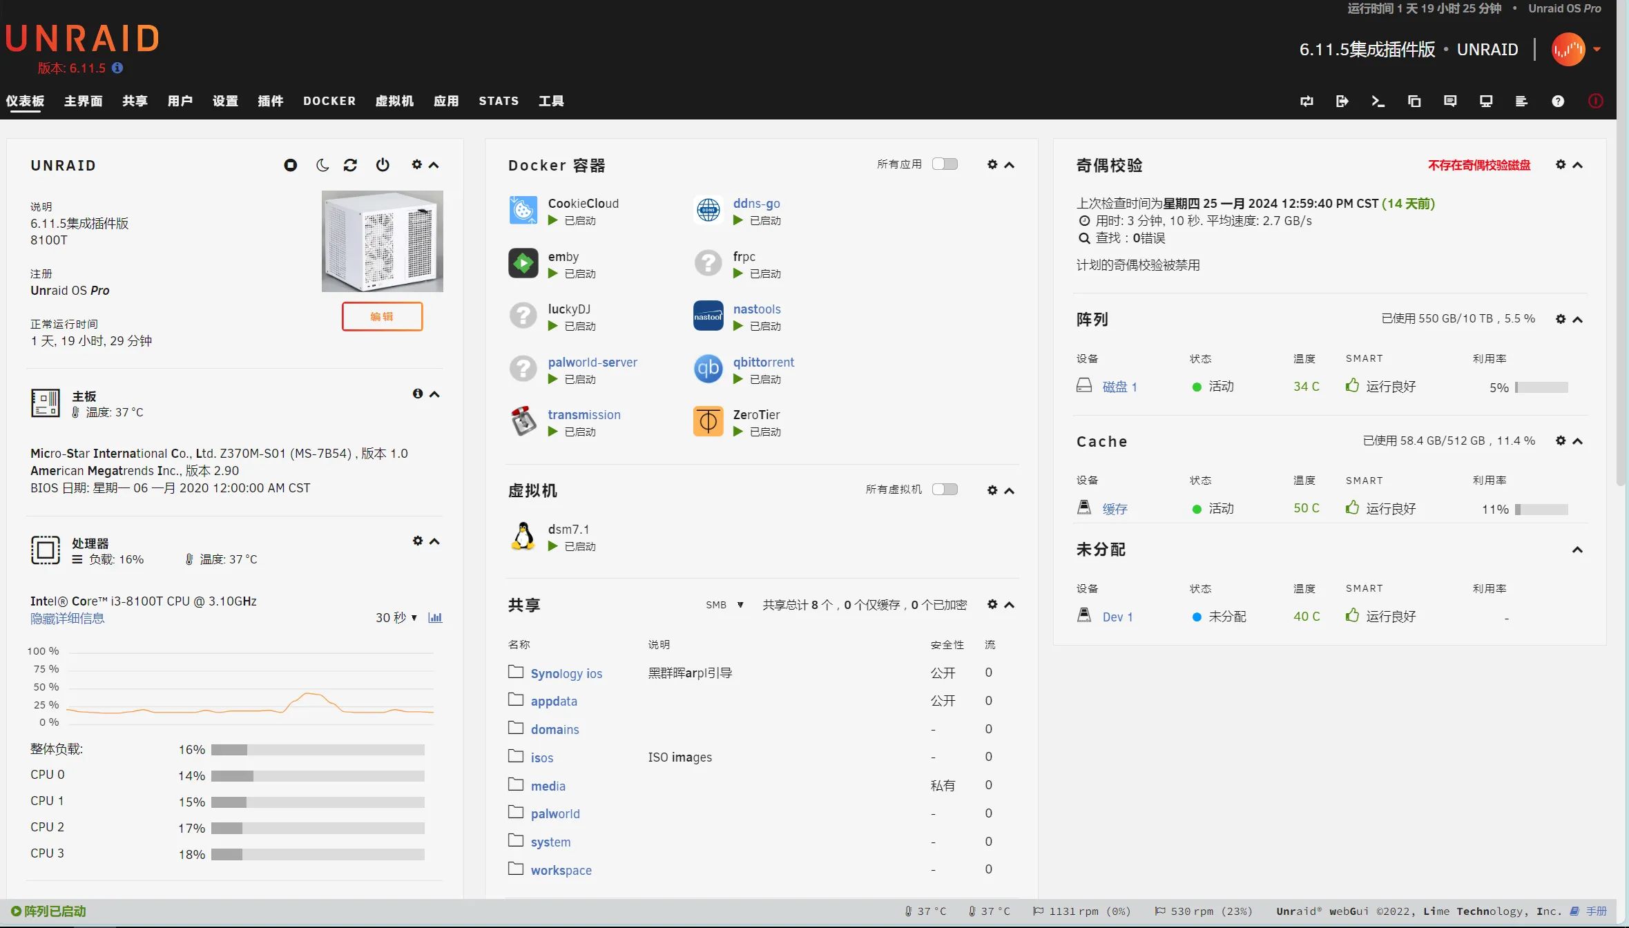Open the 磁盘 1 disk link
The width and height of the screenshot is (1629, 928).
coord(1119,387)
